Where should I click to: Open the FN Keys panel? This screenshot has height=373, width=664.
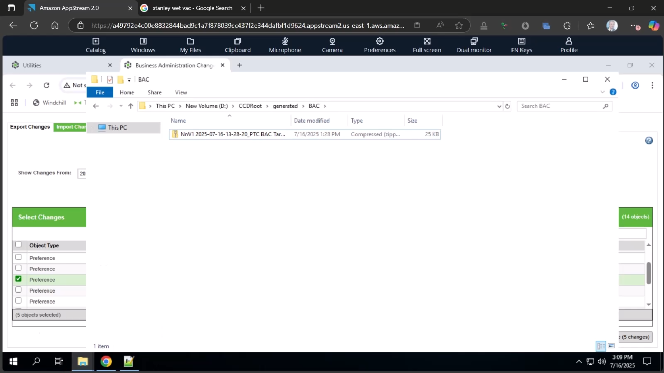[522, 45]
